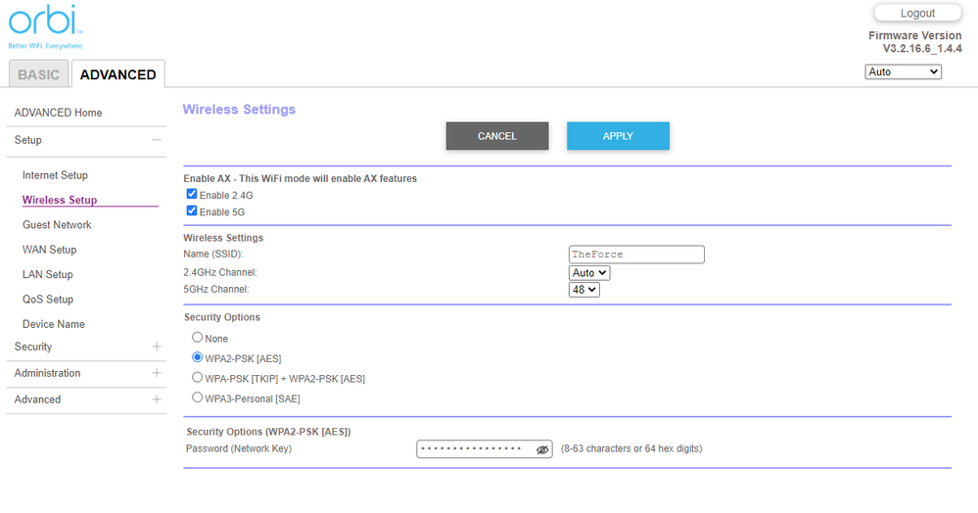Select WPA-PSK [TKIP] + WPA2-PSK [AES] radio
The image size is (978, 513).
(x=198, y=378)
